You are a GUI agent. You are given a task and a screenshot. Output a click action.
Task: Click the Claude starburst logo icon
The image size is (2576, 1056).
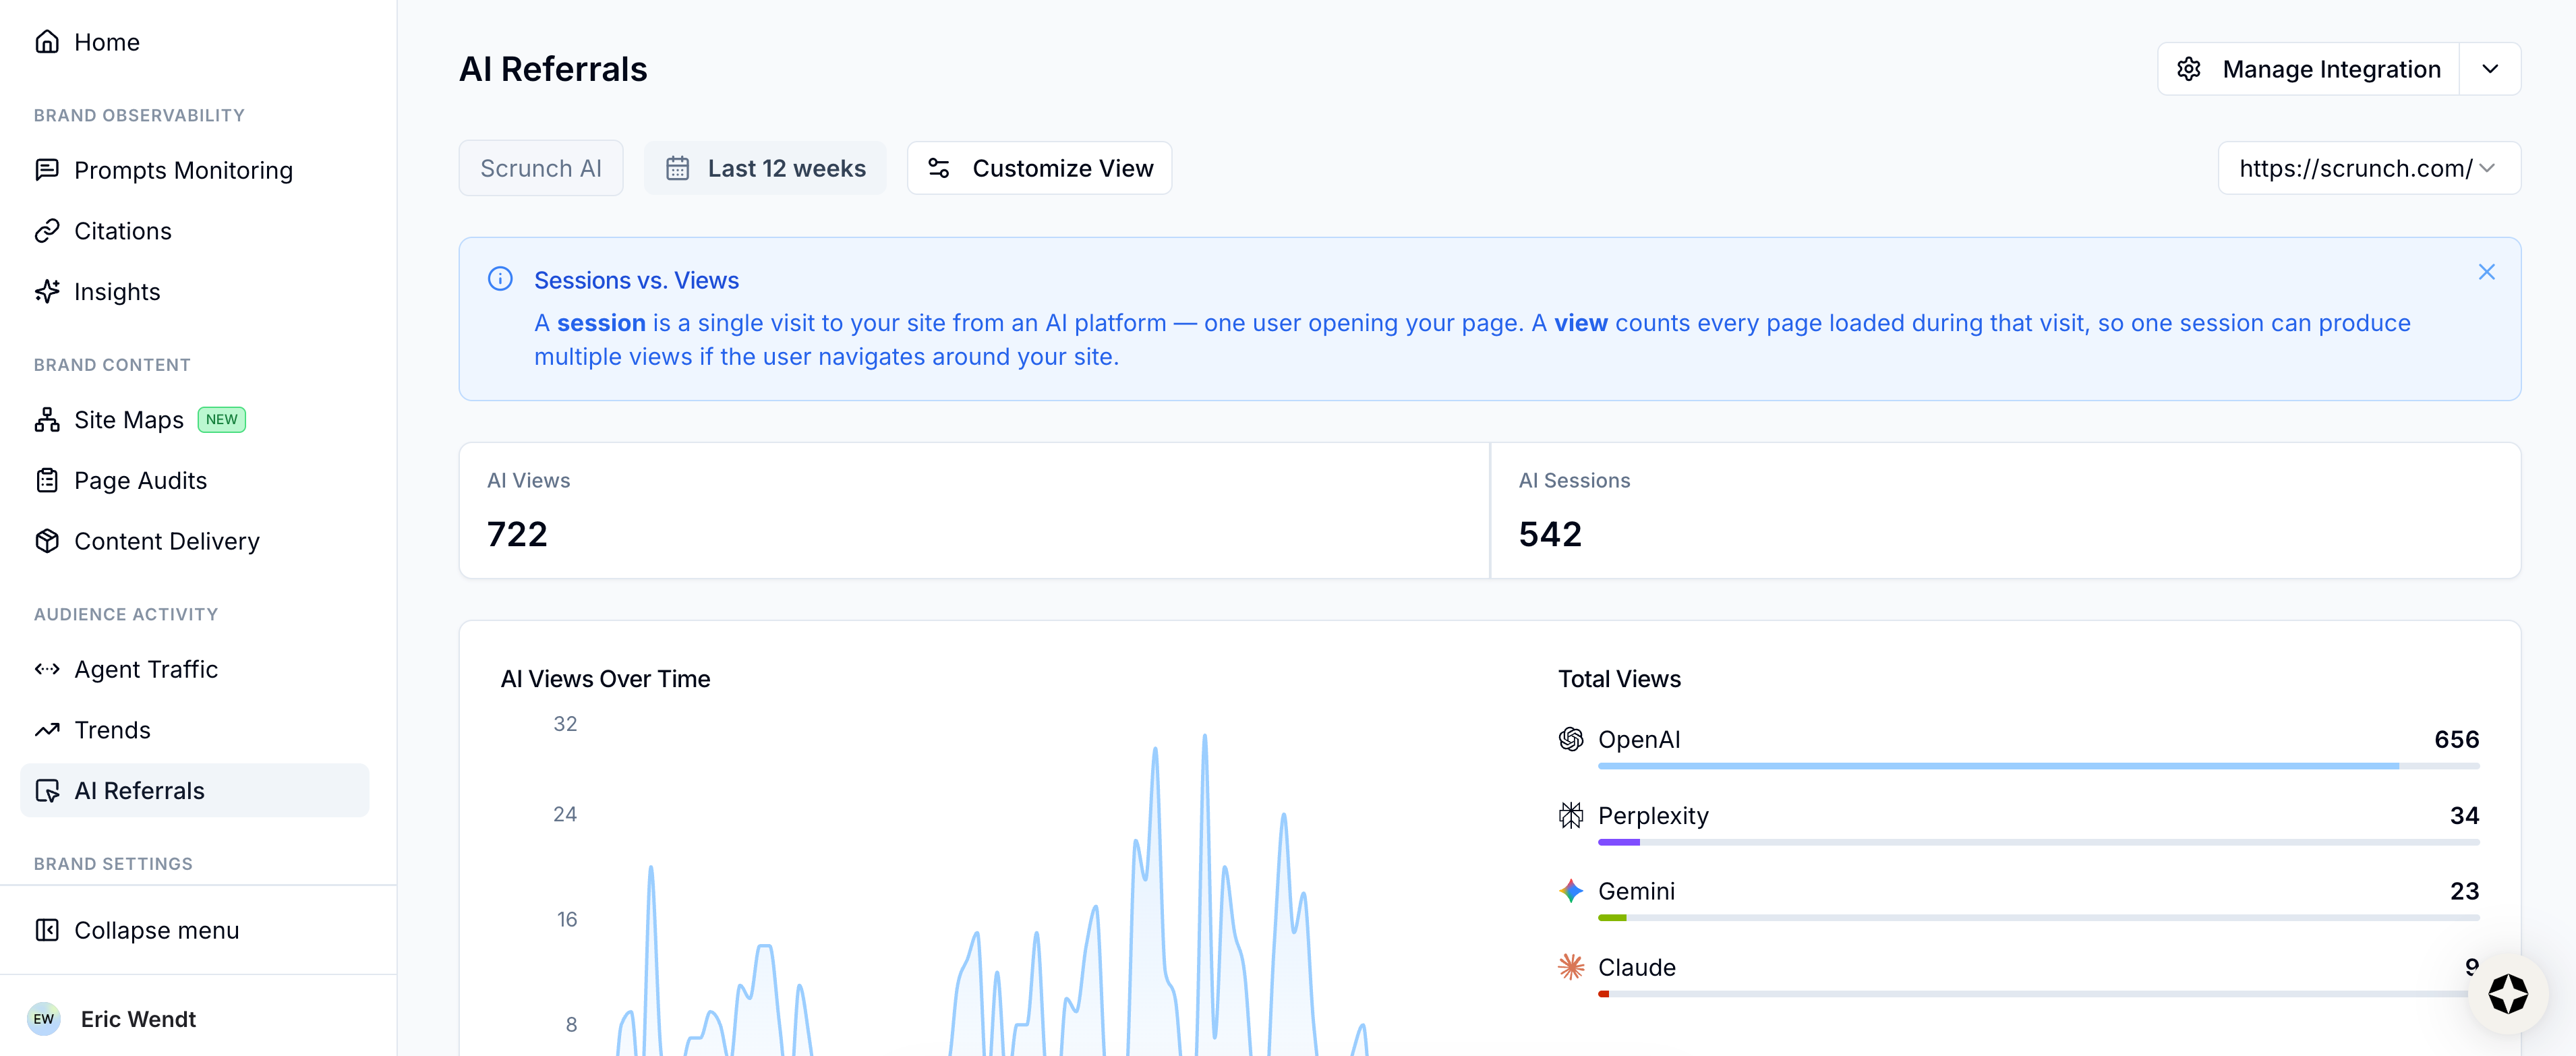click(x=1571, y=967)
